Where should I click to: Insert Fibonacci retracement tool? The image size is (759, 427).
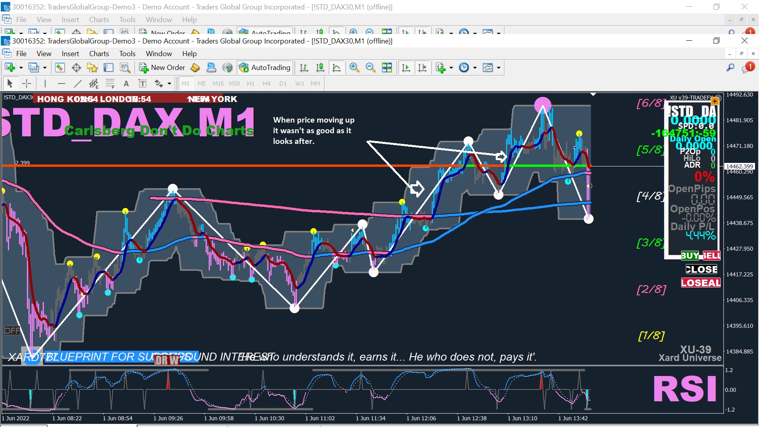coord(110,83)
